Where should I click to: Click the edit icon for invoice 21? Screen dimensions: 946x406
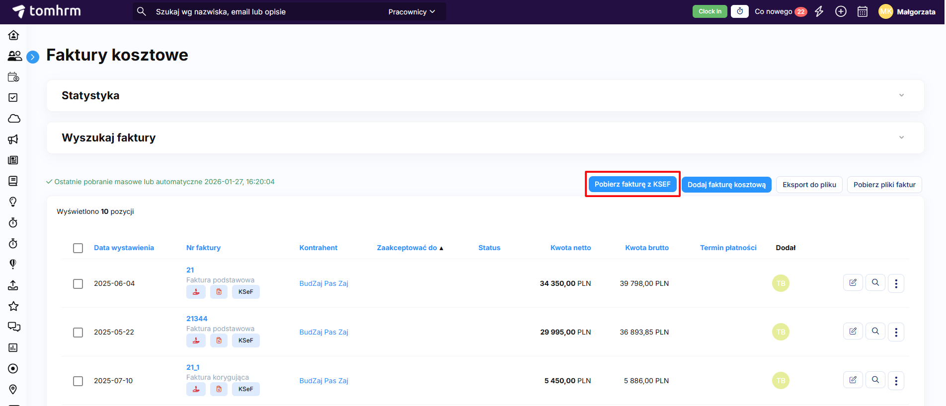point(853,283)
